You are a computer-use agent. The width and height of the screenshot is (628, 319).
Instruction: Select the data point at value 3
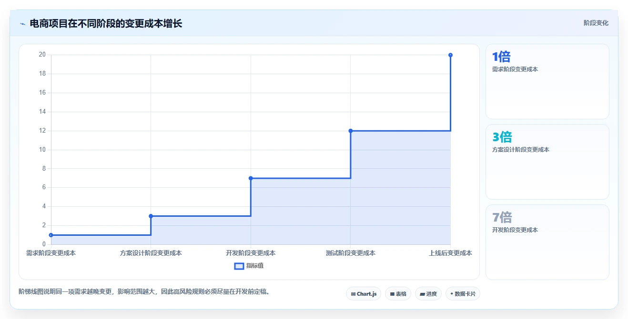151,216
